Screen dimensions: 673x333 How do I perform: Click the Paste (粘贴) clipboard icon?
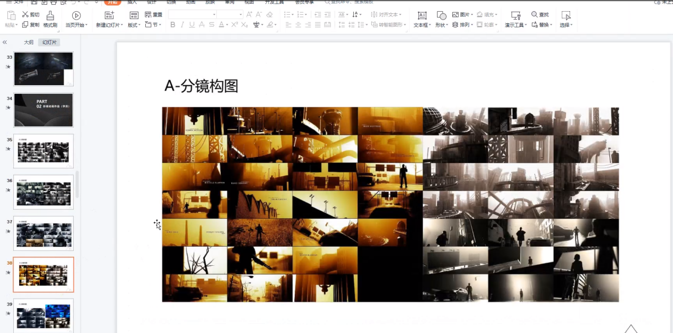coord(11,15)
